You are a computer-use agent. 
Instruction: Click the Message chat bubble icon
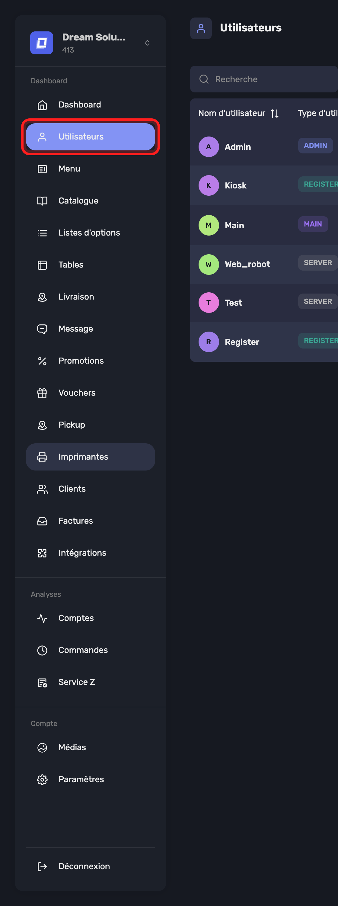point(42,329)
